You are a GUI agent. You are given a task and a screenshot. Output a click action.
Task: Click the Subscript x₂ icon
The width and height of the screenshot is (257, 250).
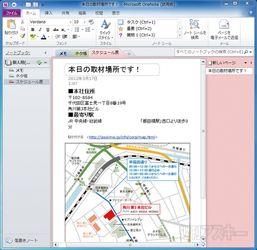pyautogui.click(x=63, y=29)
